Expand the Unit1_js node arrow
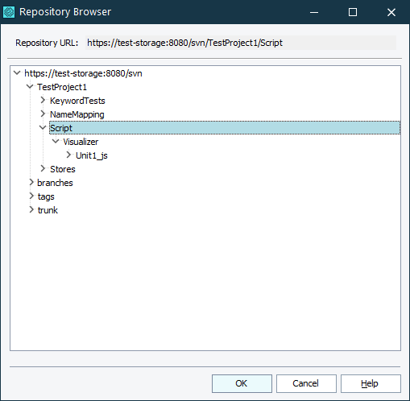 pyautogui.click(x=68, y=155)
